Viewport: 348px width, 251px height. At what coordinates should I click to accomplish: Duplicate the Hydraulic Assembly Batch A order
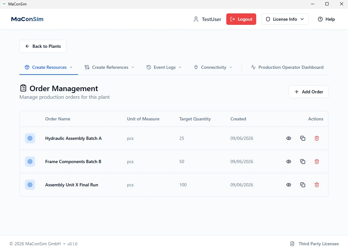click(x=303, y=138)
